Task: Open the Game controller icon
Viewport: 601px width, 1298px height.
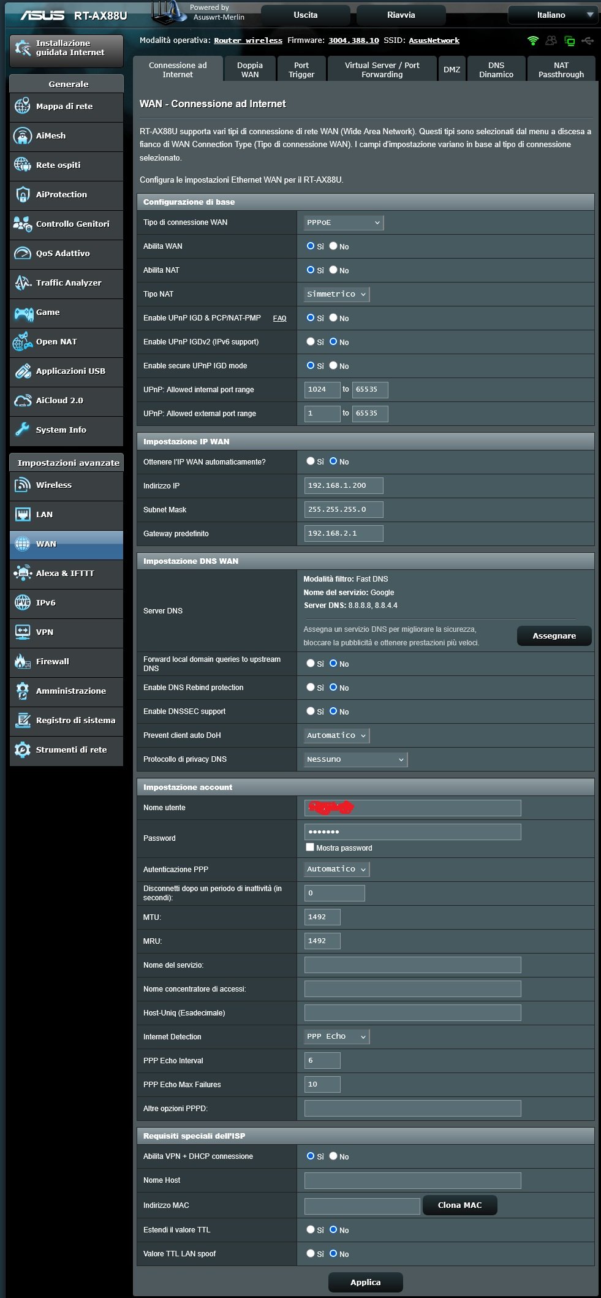Action: coord(23,313)
